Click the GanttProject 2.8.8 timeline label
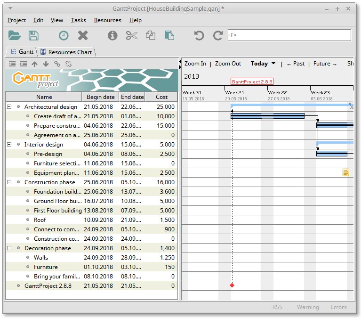Viewport: 361px width, 318px height. [252, 82]
